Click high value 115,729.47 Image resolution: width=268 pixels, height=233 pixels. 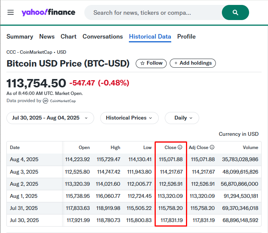(x=108, y=160)
